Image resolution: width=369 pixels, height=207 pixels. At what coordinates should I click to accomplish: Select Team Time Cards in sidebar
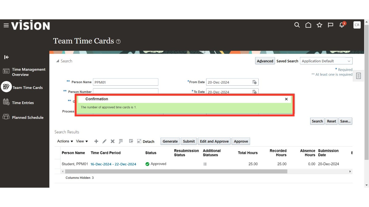[x=22, y=87]
